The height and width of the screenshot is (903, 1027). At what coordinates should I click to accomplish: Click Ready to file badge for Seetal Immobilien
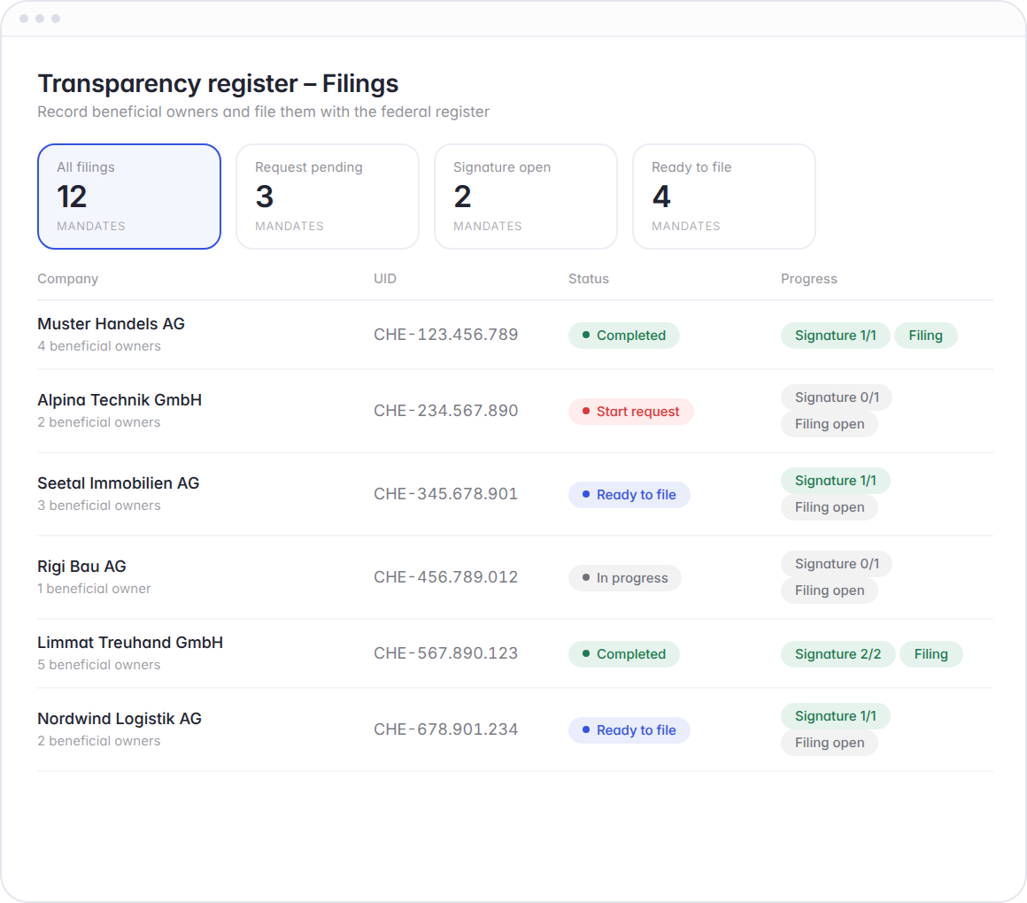(x=629, y=495)
